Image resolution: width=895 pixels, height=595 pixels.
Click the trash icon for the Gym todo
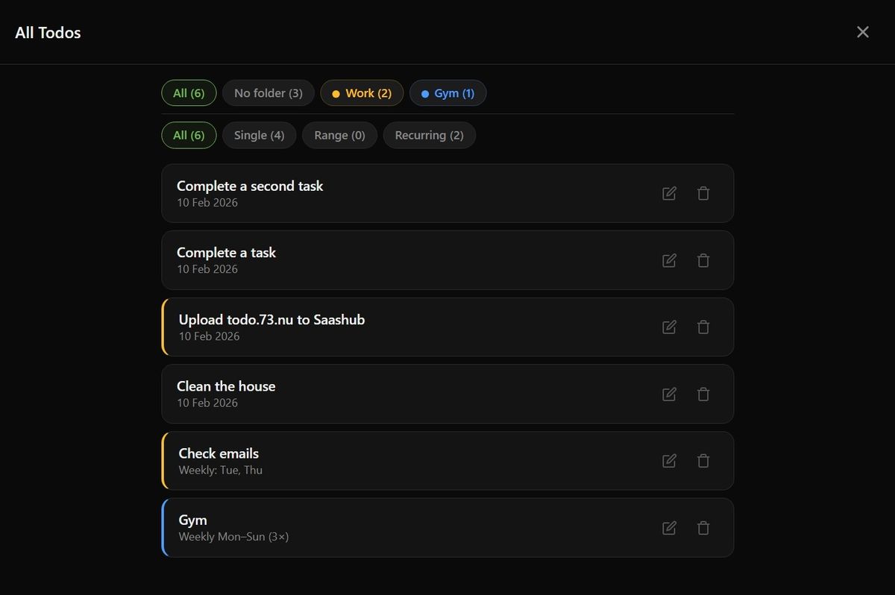(703, 527)
